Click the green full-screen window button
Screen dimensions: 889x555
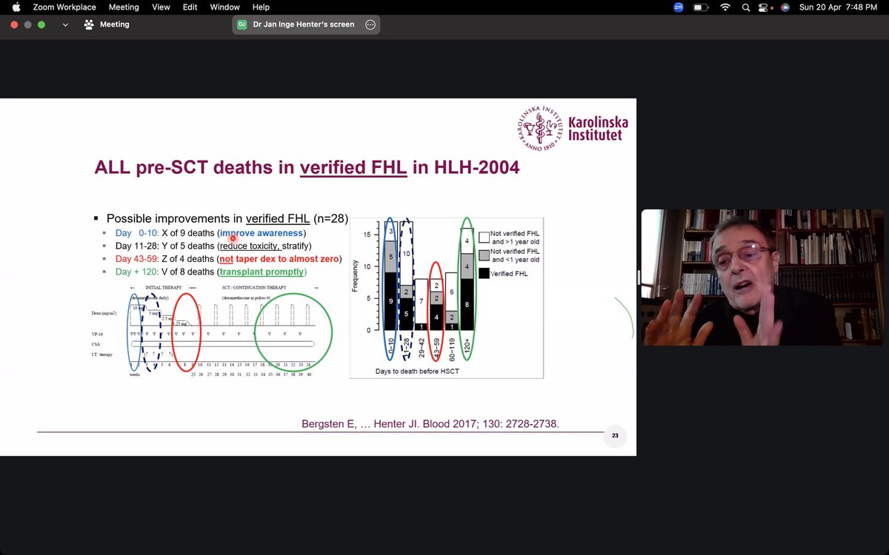tap(41, 24)
